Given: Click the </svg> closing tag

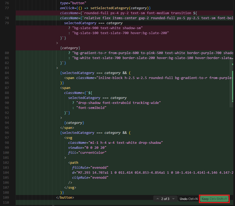Looking at the screenshot, I should (70, 188).
